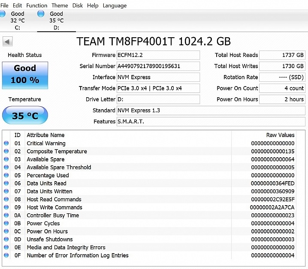Screen dimensions: 308x269
Task: Click the Power On Count value 4 count
Action: click(x=282, y=88)
